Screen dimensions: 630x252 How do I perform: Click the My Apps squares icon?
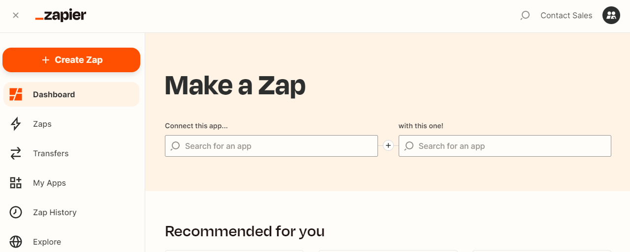point(16,183)
